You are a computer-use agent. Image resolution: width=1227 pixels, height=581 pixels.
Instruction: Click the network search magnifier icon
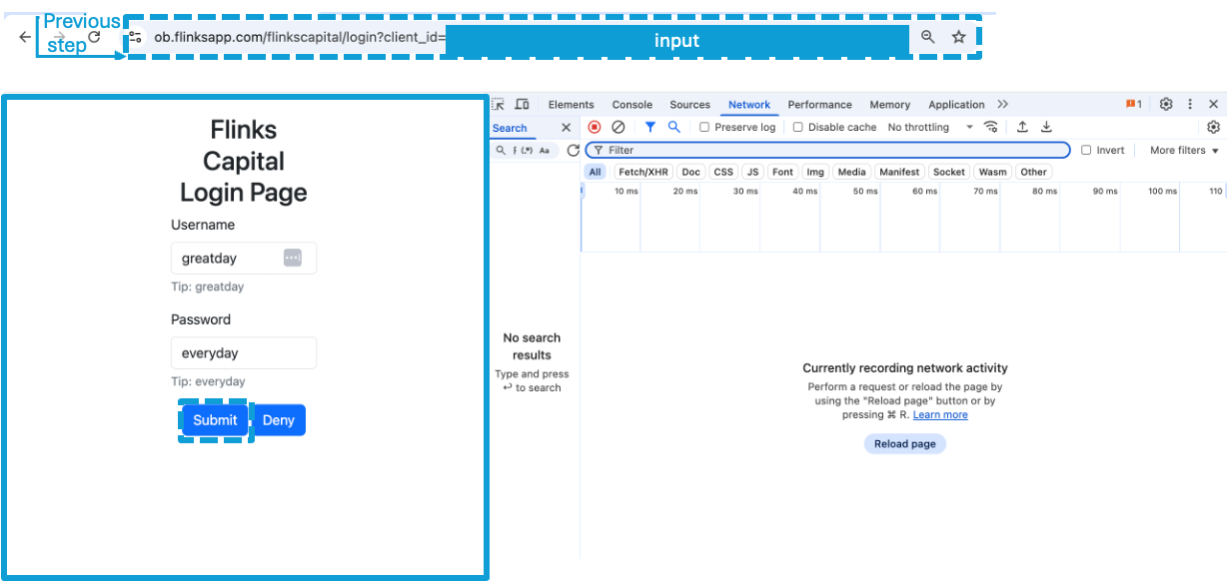[x=674, y=127]
